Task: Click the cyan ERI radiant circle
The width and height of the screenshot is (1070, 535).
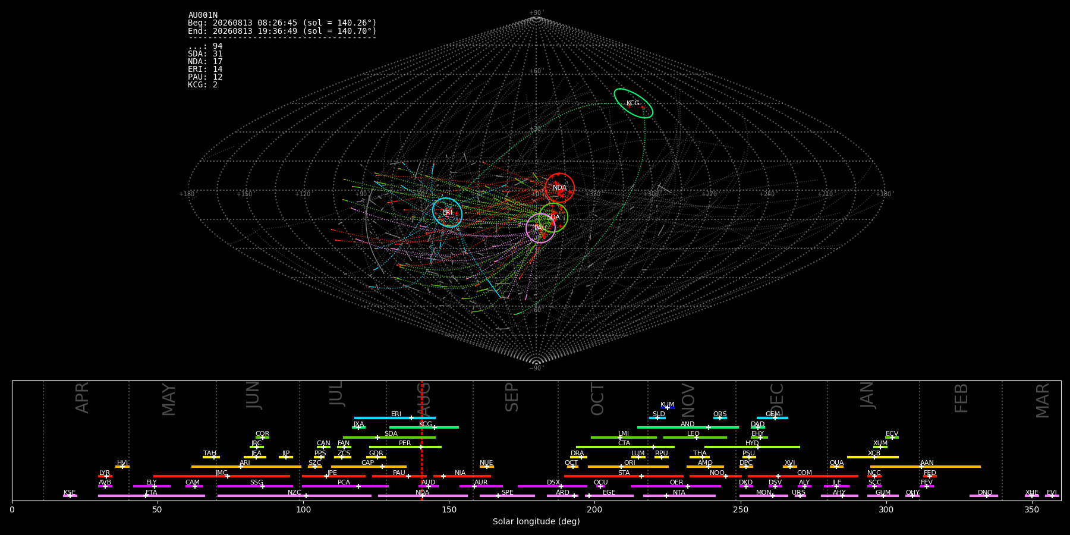Action: pyautogui.click(x=447, y=212)
